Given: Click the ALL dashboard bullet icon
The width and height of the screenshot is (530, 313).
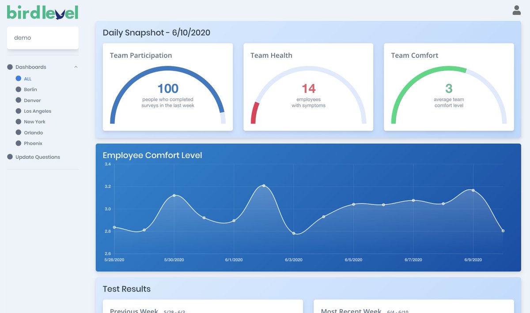Looking at the screenshot, I should click(x=18, y=79).
